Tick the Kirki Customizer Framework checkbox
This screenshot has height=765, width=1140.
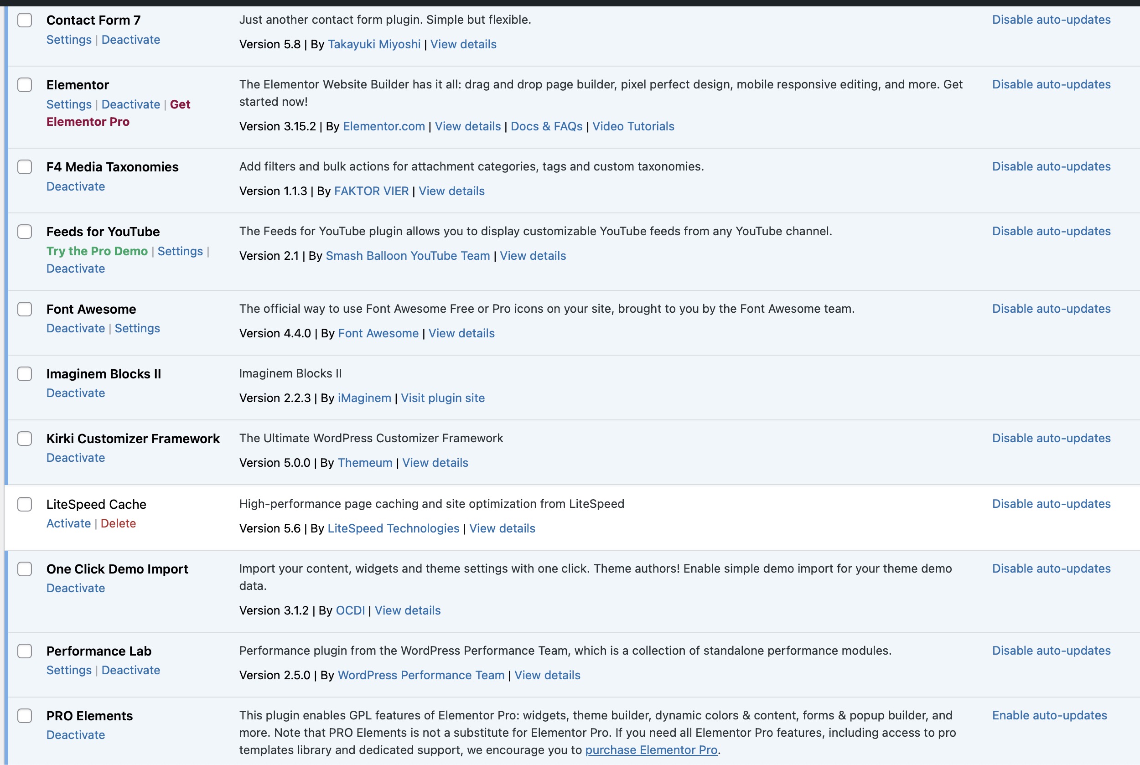click(x=25, y=438)
